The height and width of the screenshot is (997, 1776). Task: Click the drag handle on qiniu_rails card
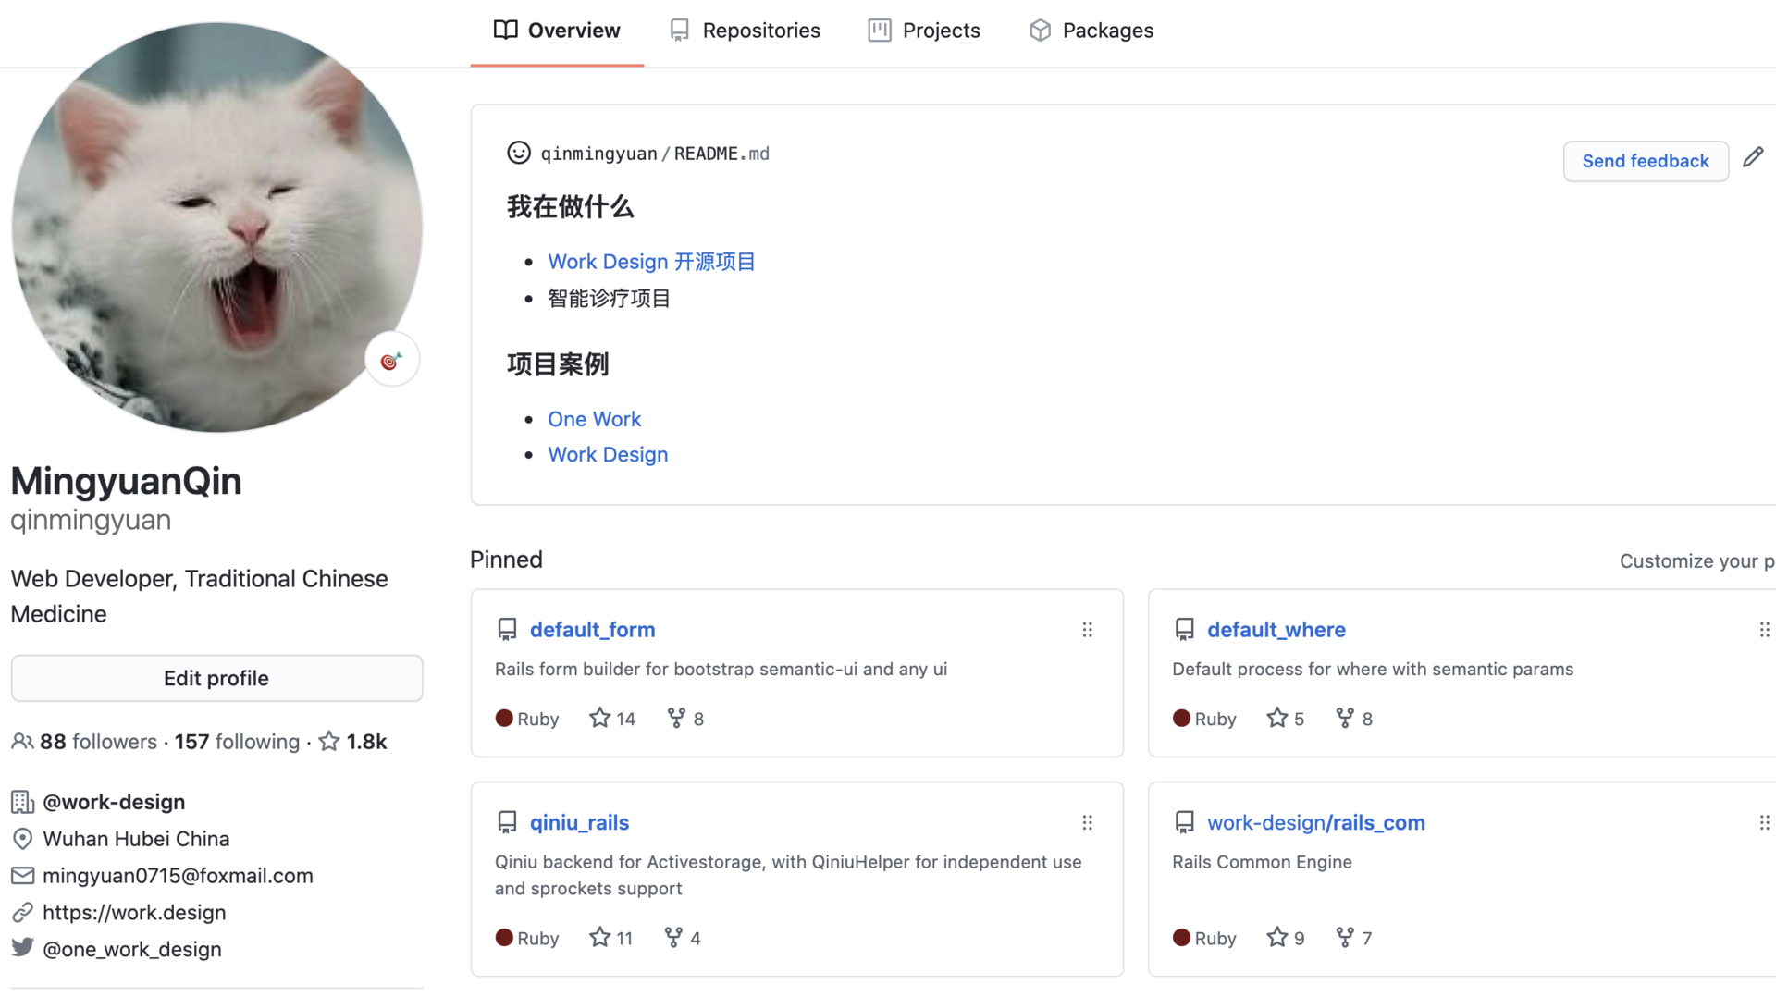point(1088,822)
